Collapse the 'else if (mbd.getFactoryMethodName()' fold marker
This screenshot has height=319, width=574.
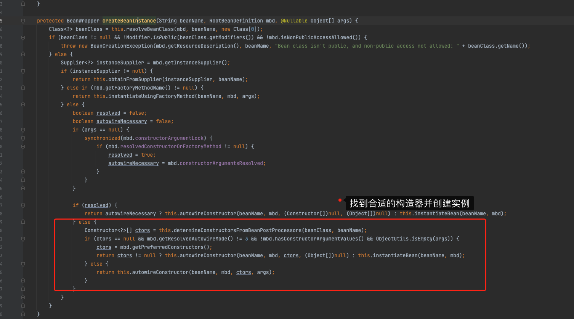tap(23, 88)
